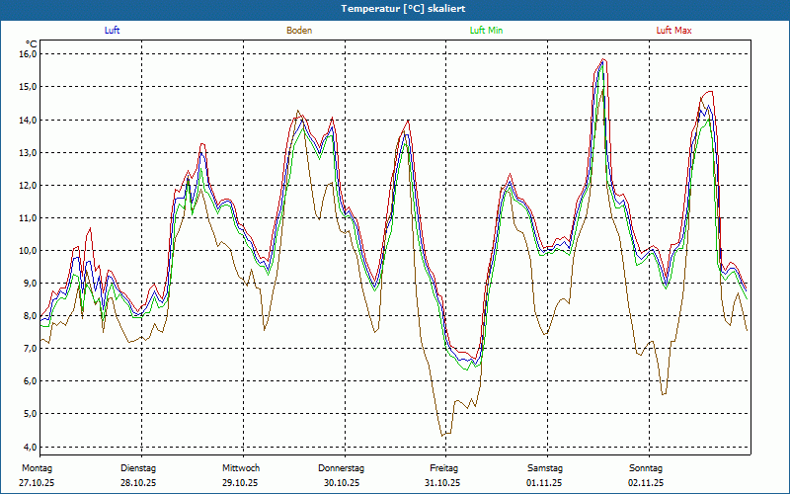This screenshot has width=790, height=494.
Task: Toggle the red "Luft Max" legend entry
Action: (674, 31)
